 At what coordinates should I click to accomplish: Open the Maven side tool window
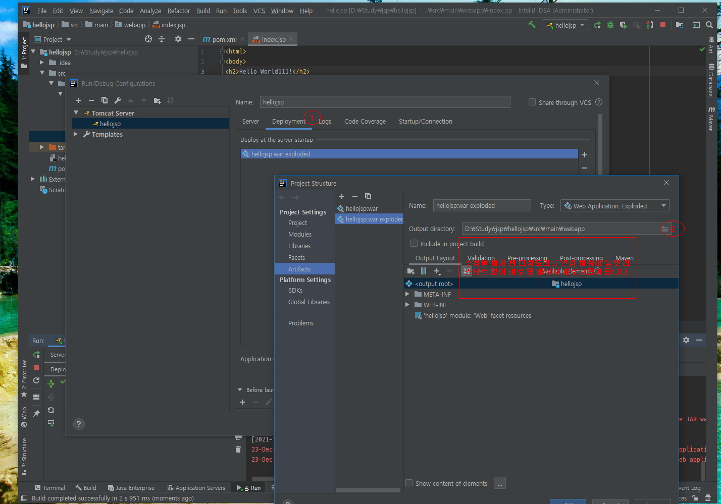coord(711,120)
